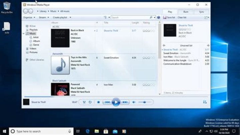Open the Stream menu

point(44,17)
